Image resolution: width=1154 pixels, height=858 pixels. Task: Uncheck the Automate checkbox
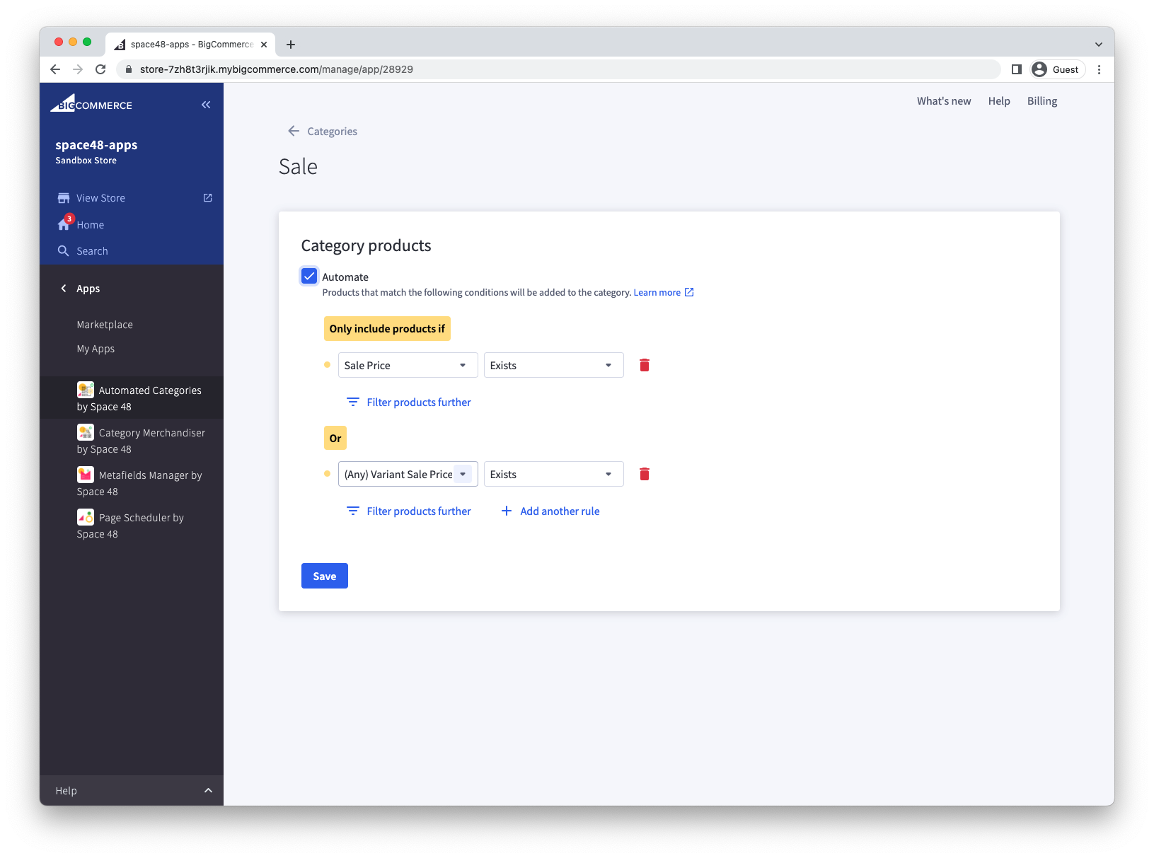(x=309, y=276)
